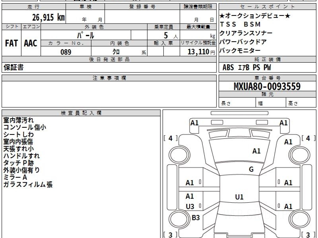Select the パワーバックドア entry

pyautogui.click(x=243, y=42)
